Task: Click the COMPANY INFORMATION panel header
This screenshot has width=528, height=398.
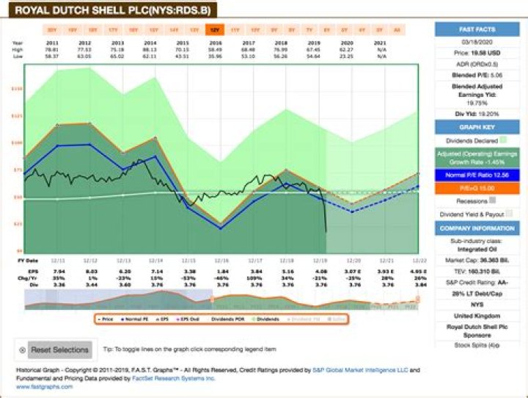Action: tap(477, 228)
